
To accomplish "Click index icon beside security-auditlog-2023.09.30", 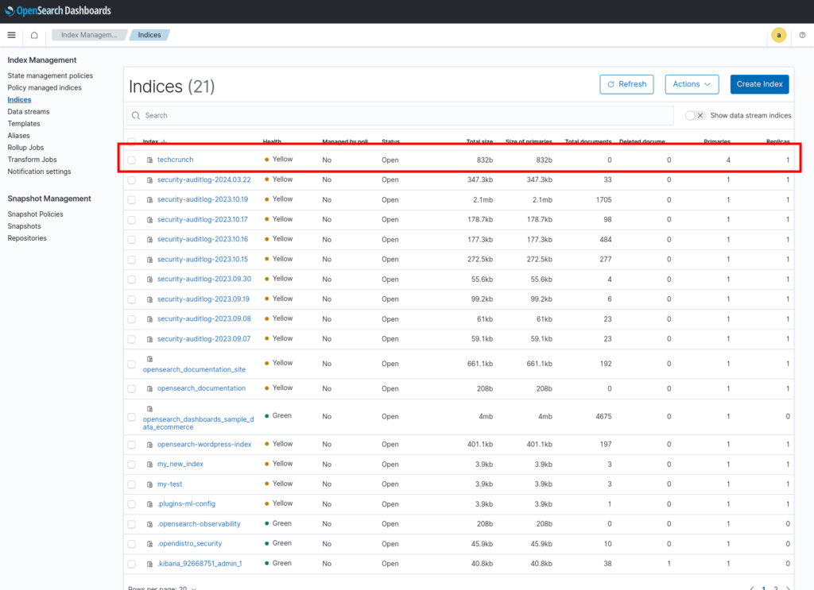I will coord(150,280).
